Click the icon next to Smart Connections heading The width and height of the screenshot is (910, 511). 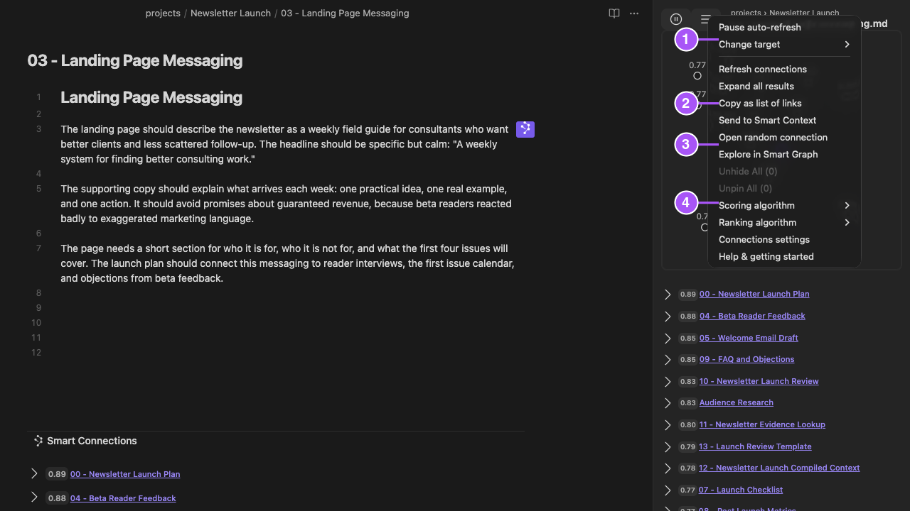point(38,441)
